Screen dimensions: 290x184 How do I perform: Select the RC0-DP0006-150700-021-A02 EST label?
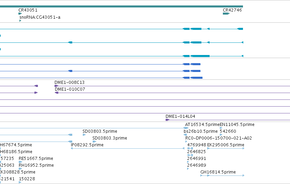coord(219,138)
